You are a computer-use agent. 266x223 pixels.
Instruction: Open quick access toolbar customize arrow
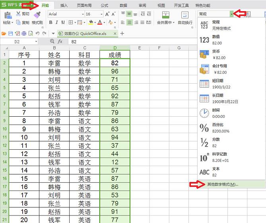click(x=53, y=33)
